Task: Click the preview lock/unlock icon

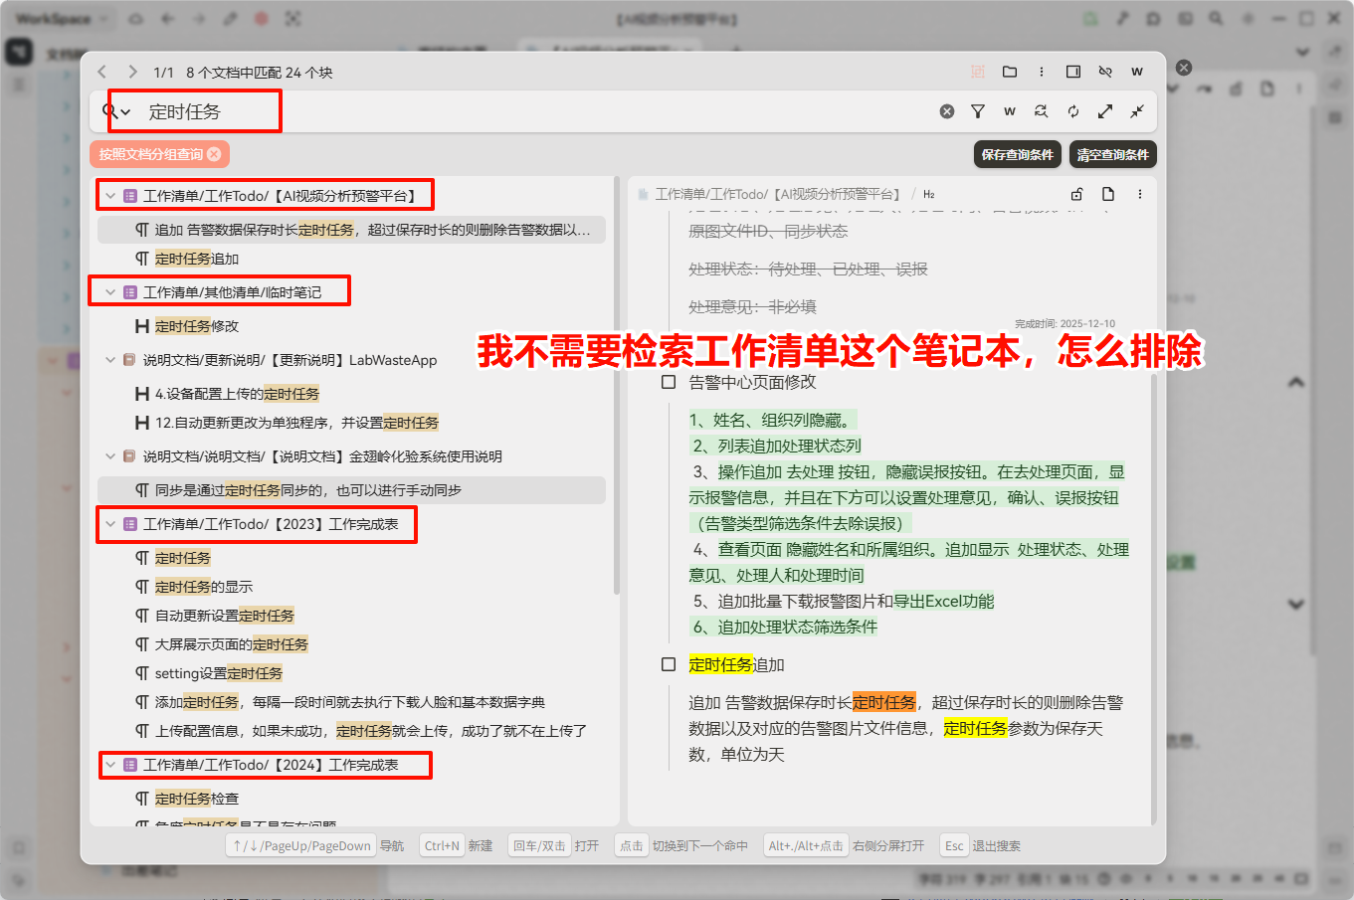Action: click(1076, 194)
